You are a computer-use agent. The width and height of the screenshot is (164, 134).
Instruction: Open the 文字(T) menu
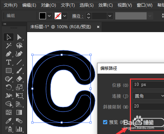click(68, 5)
